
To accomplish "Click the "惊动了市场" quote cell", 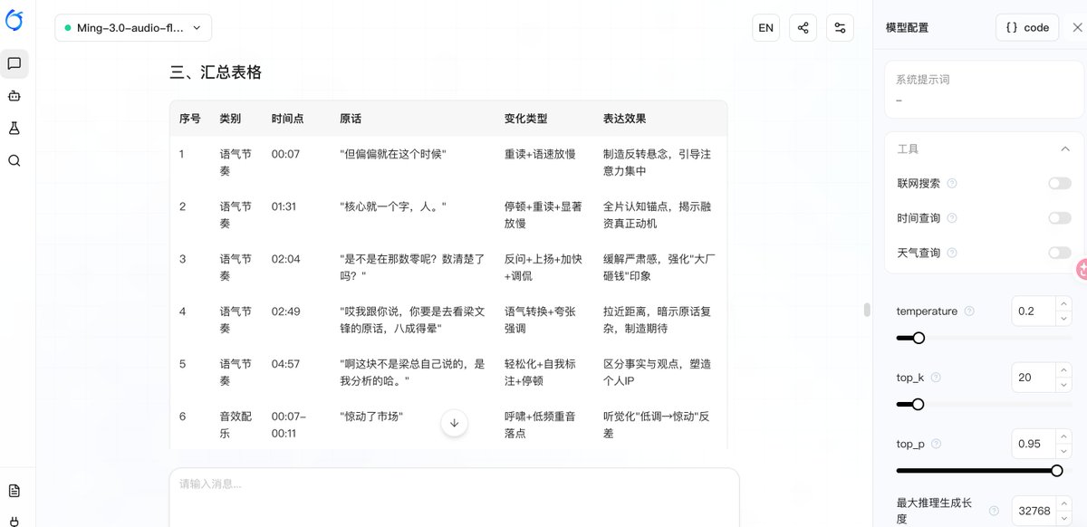I will coord(371,417).
